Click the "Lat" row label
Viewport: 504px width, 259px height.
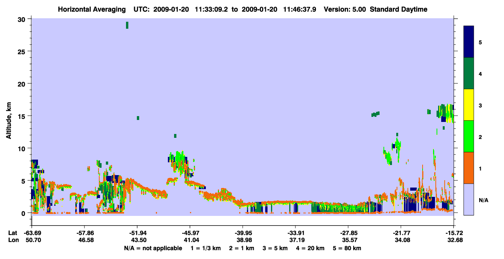click(13, 233)
